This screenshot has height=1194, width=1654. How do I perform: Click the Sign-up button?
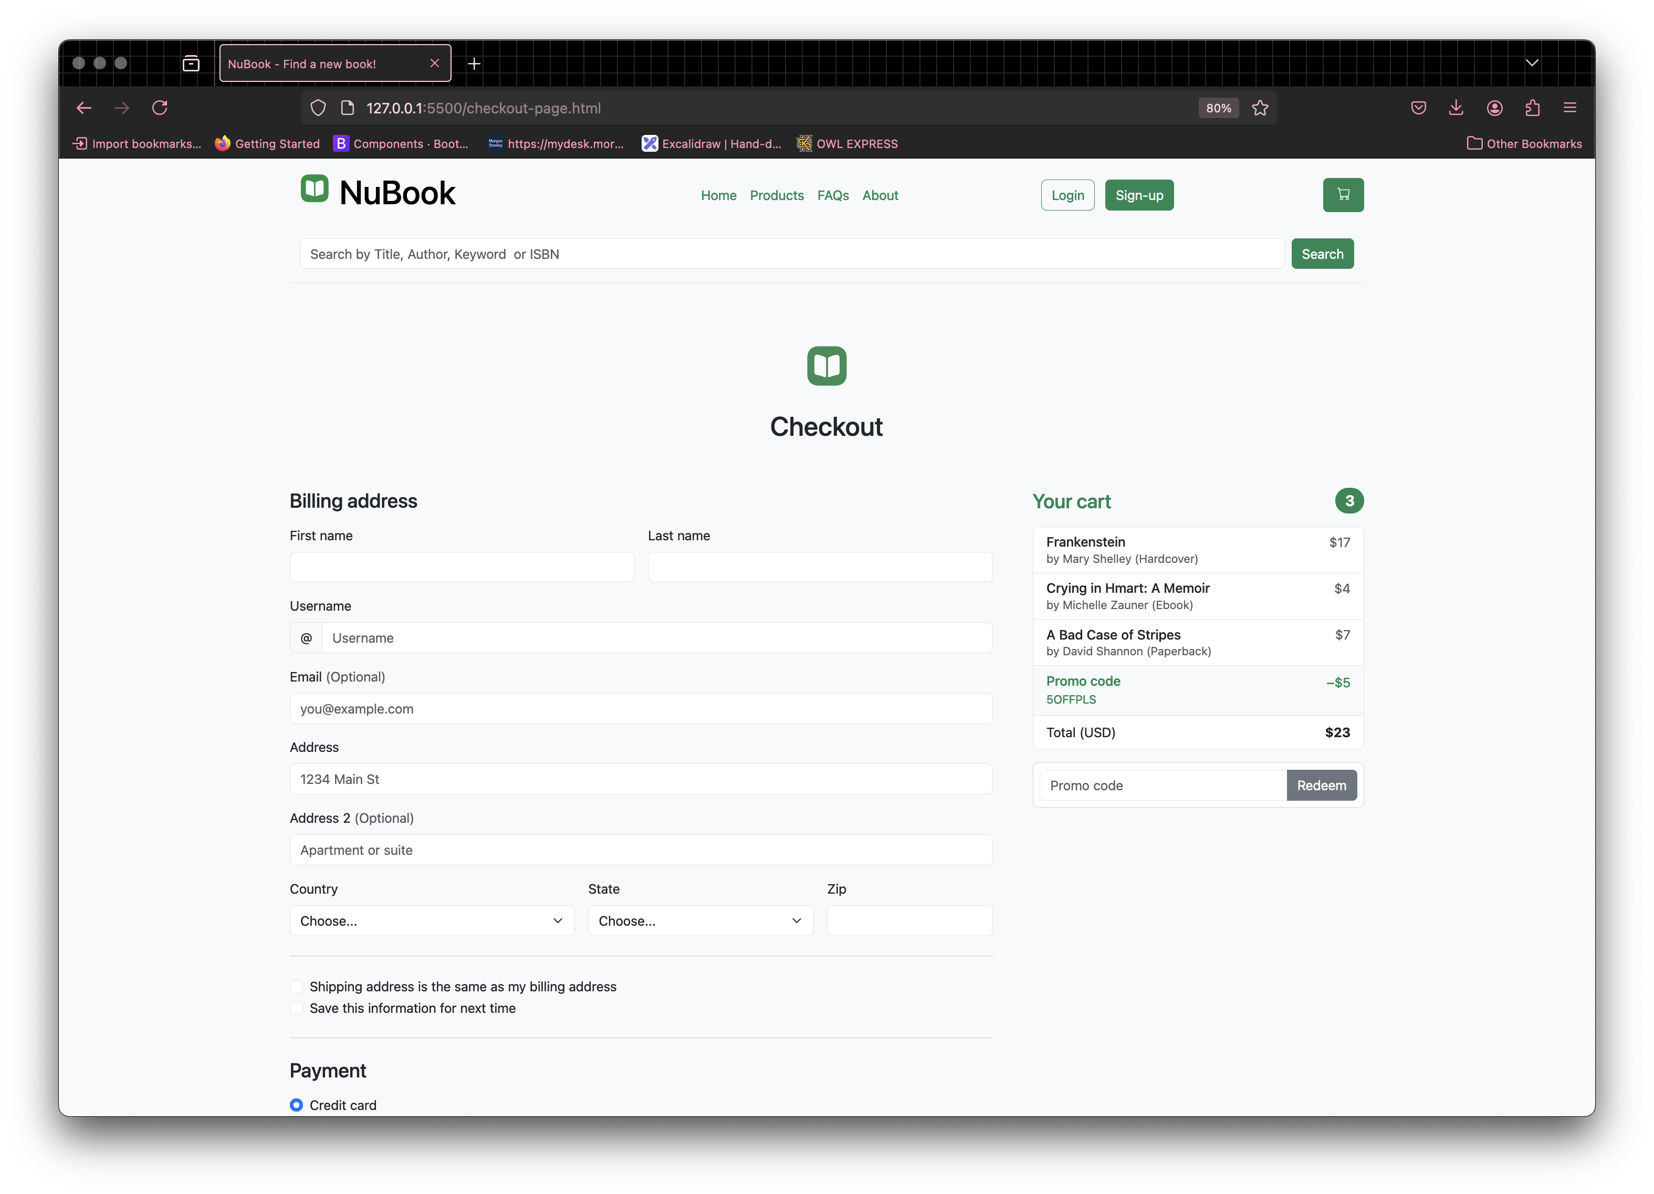point(1138,195)
